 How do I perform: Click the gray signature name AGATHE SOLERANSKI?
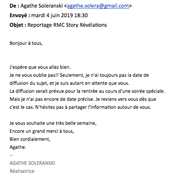click(32, 163)
